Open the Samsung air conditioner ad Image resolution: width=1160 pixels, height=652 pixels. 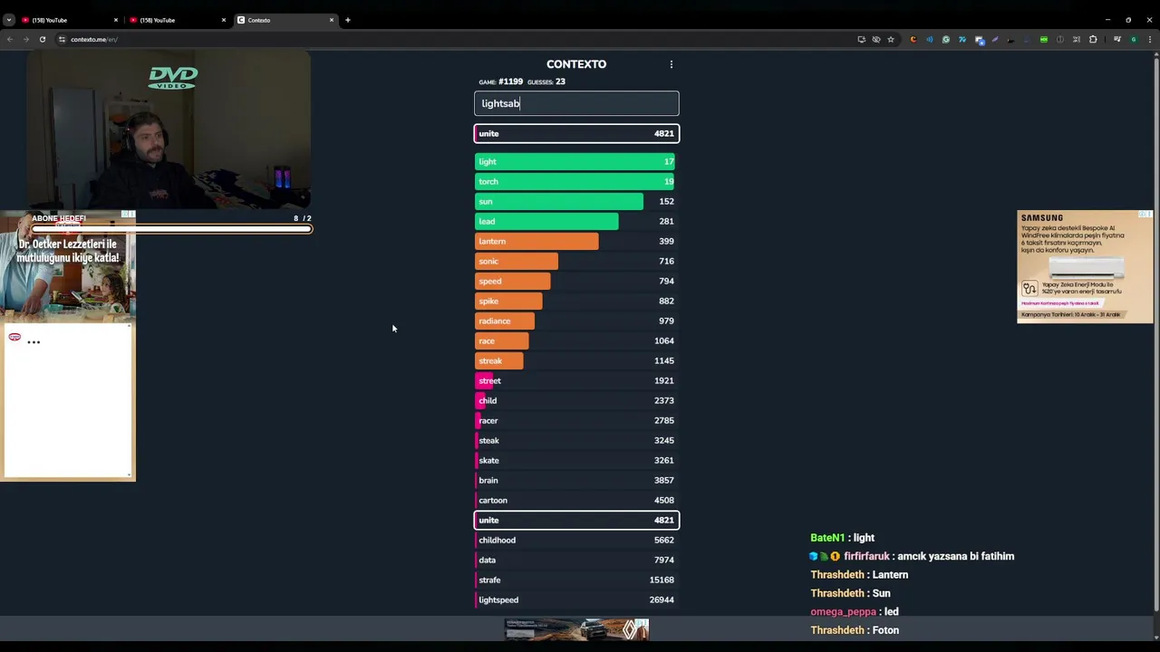pyautogui.click(x=1085, y=266)
